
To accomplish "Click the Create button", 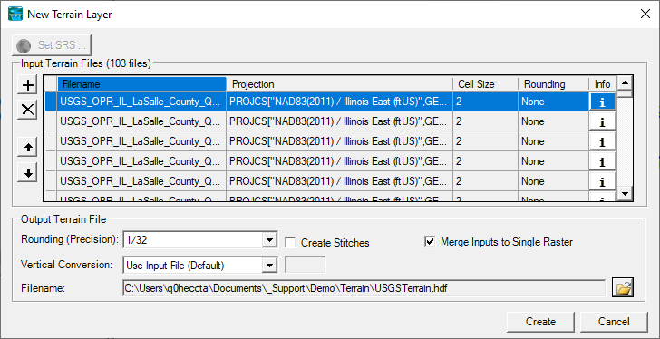I will [x=540, y=322].
